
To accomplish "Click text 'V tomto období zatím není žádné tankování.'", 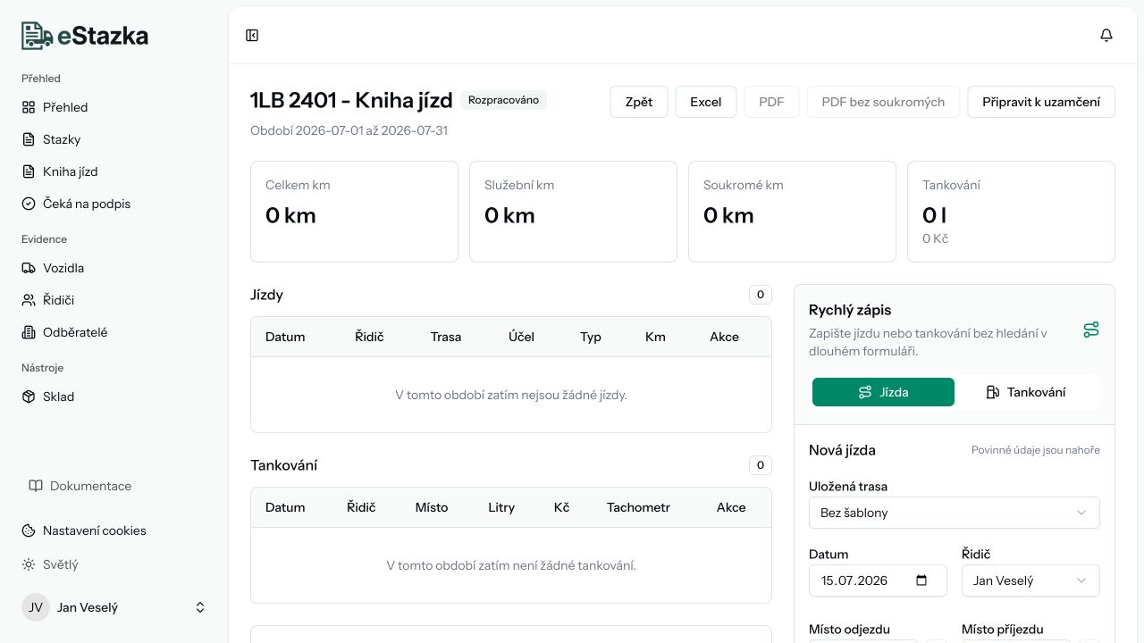I will [511, 565].
